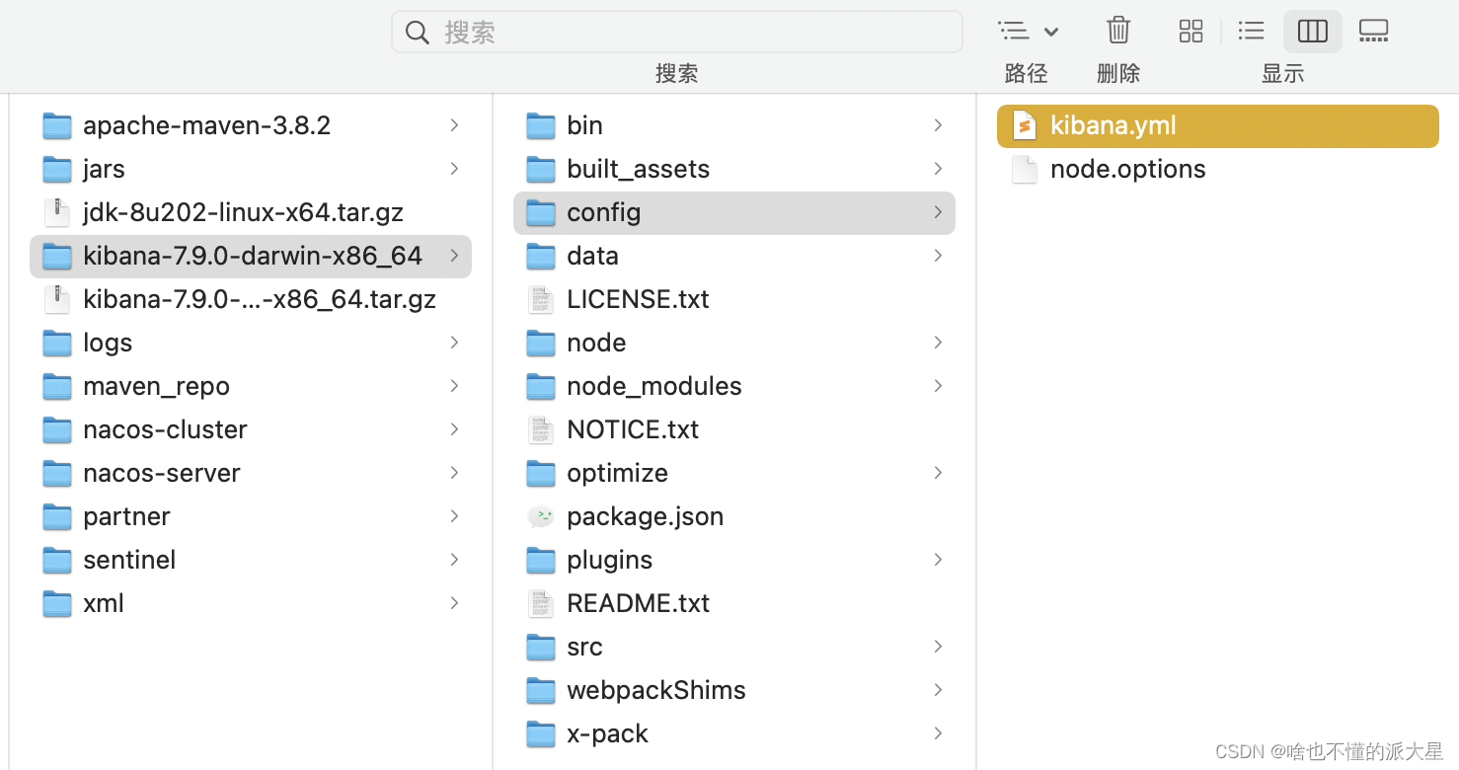This screenshot has width=1459, height=770.
Task: Select the README.txt file
Action: point(639,603)
